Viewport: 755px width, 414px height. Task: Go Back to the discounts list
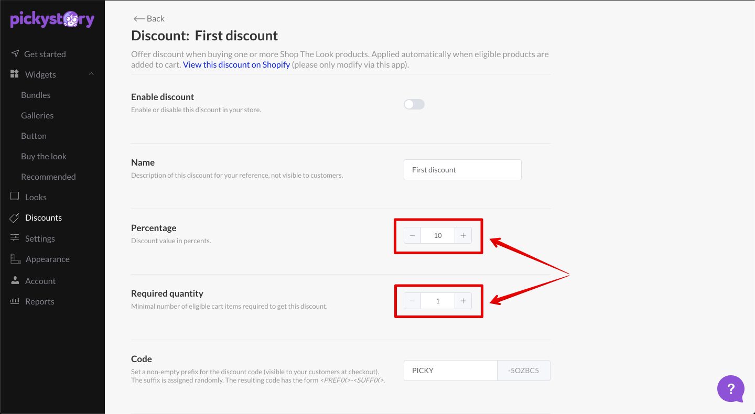pyautogui.click(x=149, y=18)
